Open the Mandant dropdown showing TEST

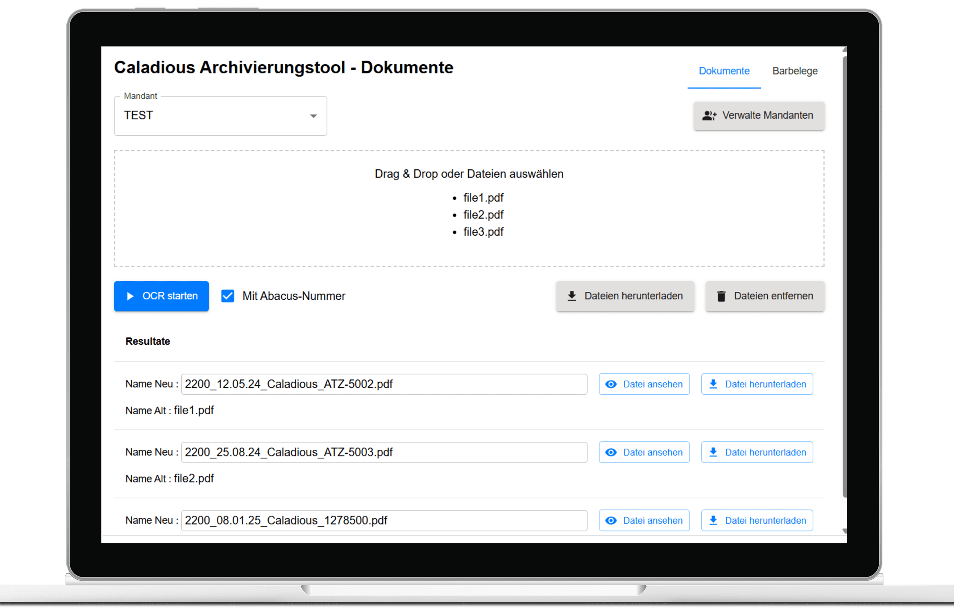coord(220,116)
